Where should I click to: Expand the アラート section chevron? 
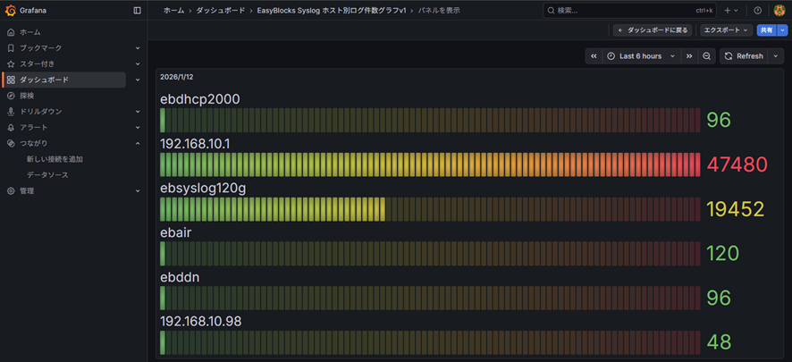click(138, 128)
